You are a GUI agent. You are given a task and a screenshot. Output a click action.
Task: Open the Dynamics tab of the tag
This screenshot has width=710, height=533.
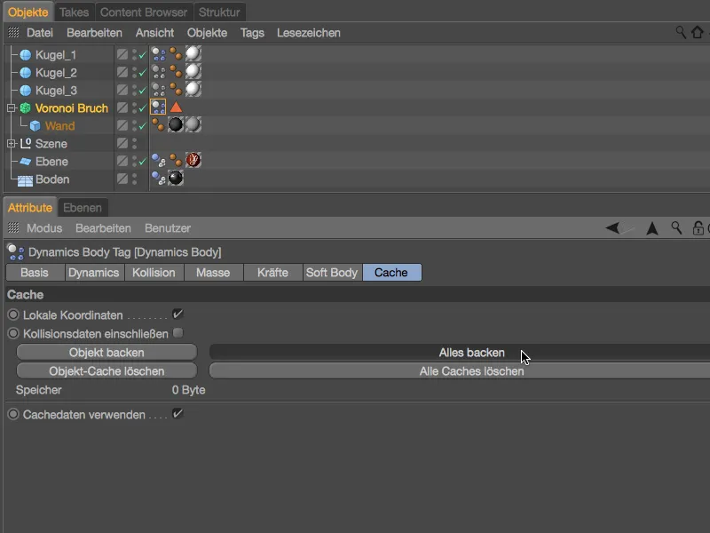click(94, 273)
